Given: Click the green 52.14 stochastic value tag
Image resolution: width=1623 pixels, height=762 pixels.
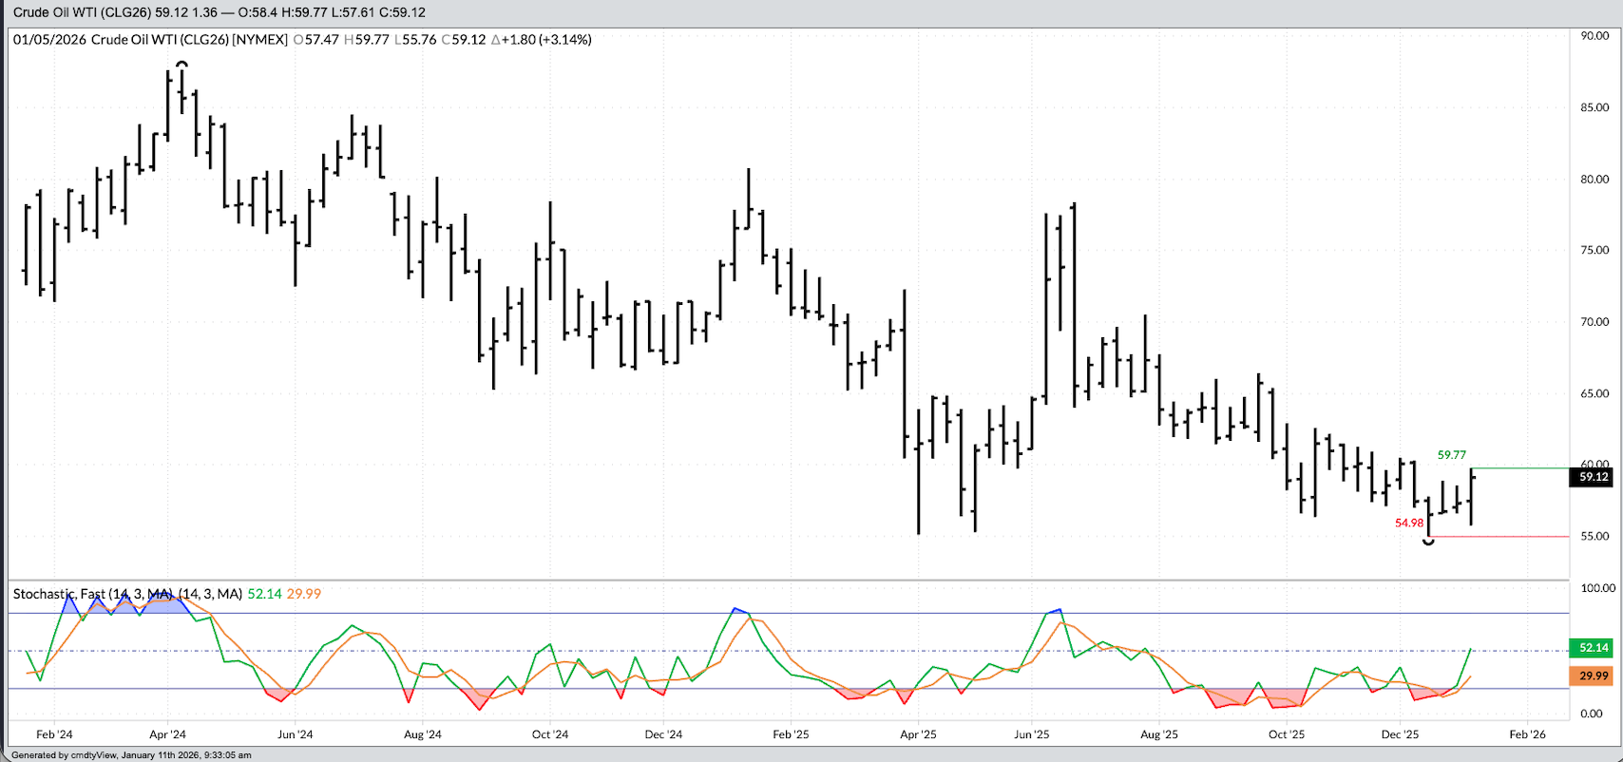Looking at the screenshot, I should point(1594,648).
